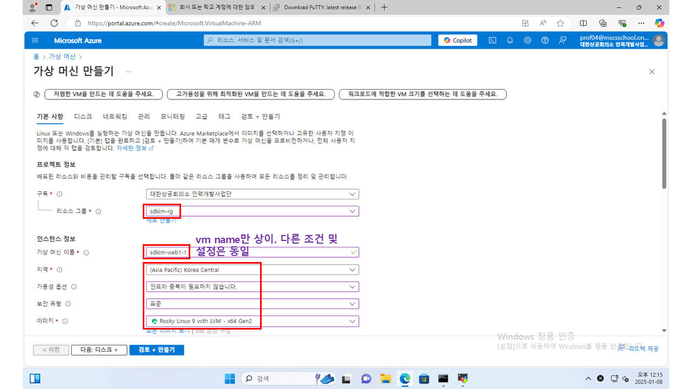Click the 가상 머신 breadcrumb link
Screen dimensions: 692x389
[62, 56]
